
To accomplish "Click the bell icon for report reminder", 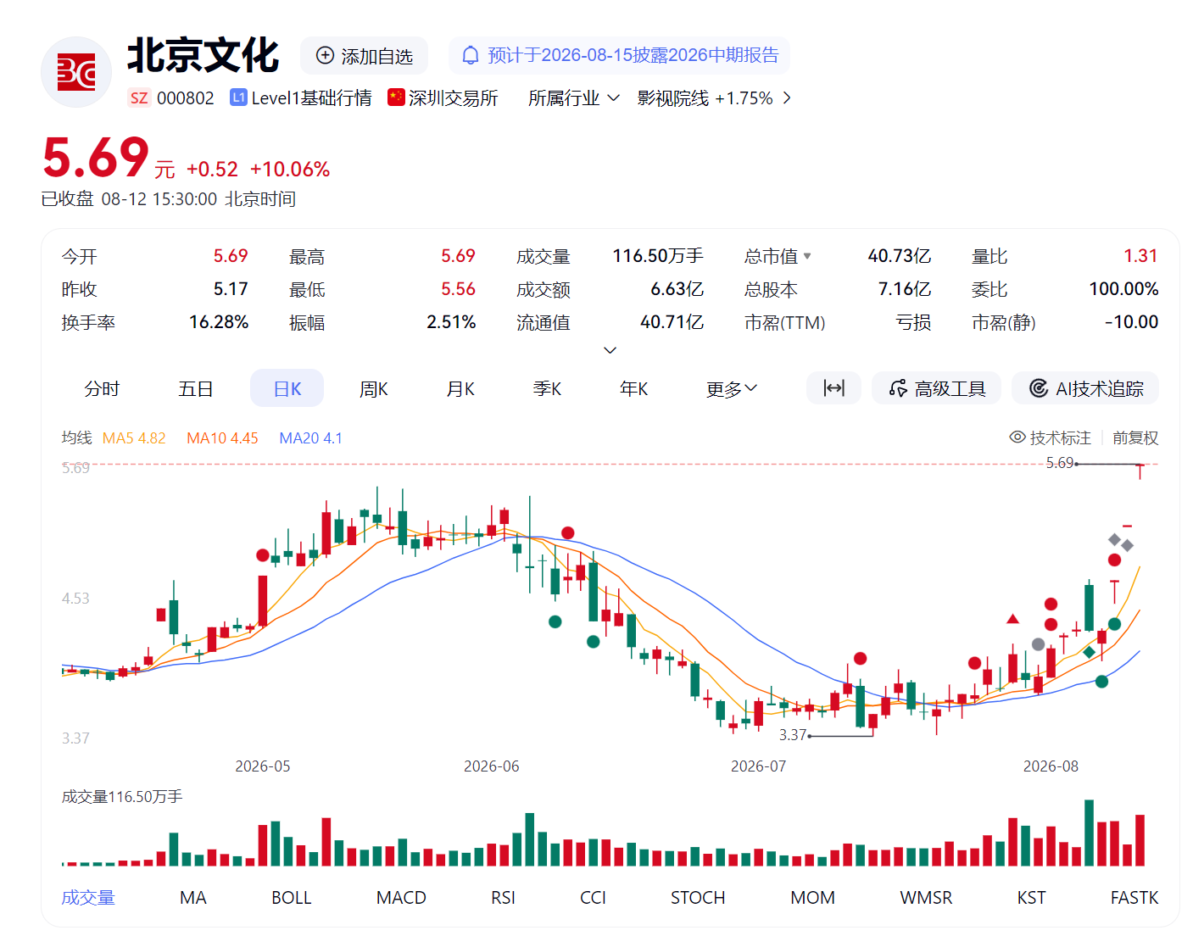I will 470,55.
